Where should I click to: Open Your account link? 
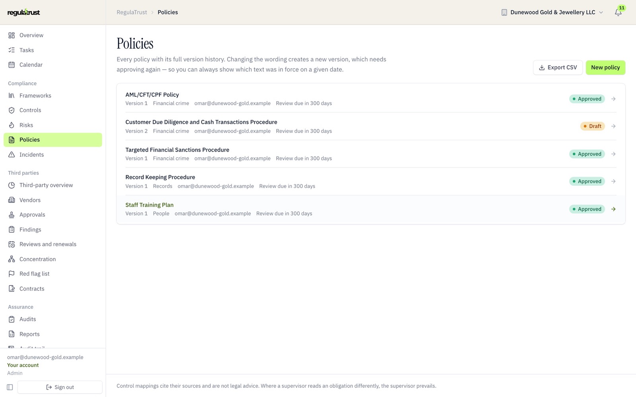pyautogui.click(x=23, y=365)
